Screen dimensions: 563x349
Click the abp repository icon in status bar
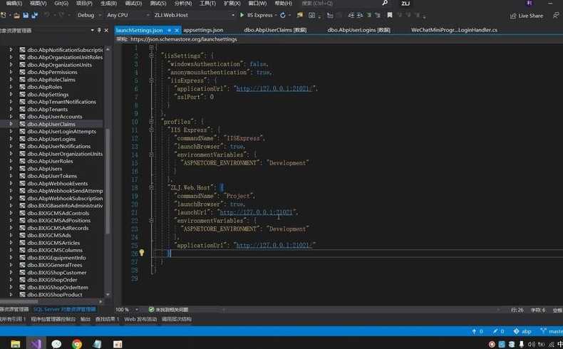click(x=516, y=331)
